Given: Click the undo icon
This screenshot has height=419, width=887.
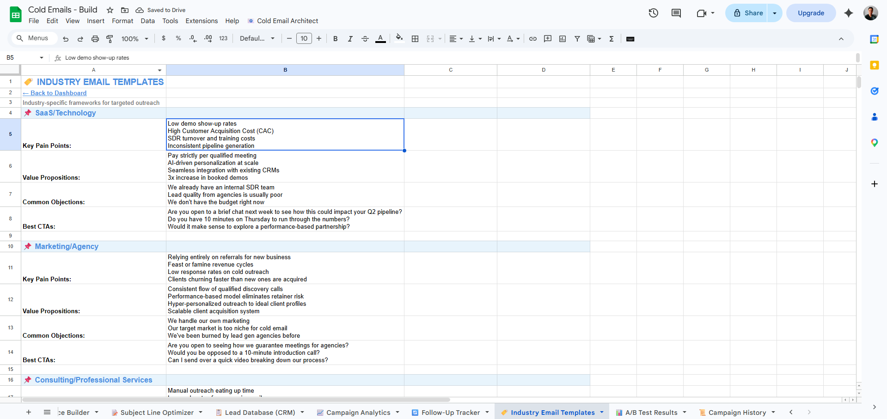Looking at the screenshot, I should [66, 39].
